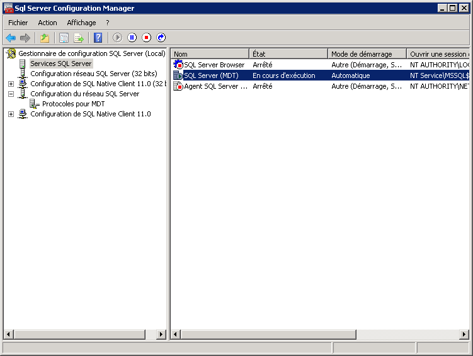The height and width of the screenshot is (356, 473).
Task: Click the Export list toolbar icon
Action: point(79,38)
